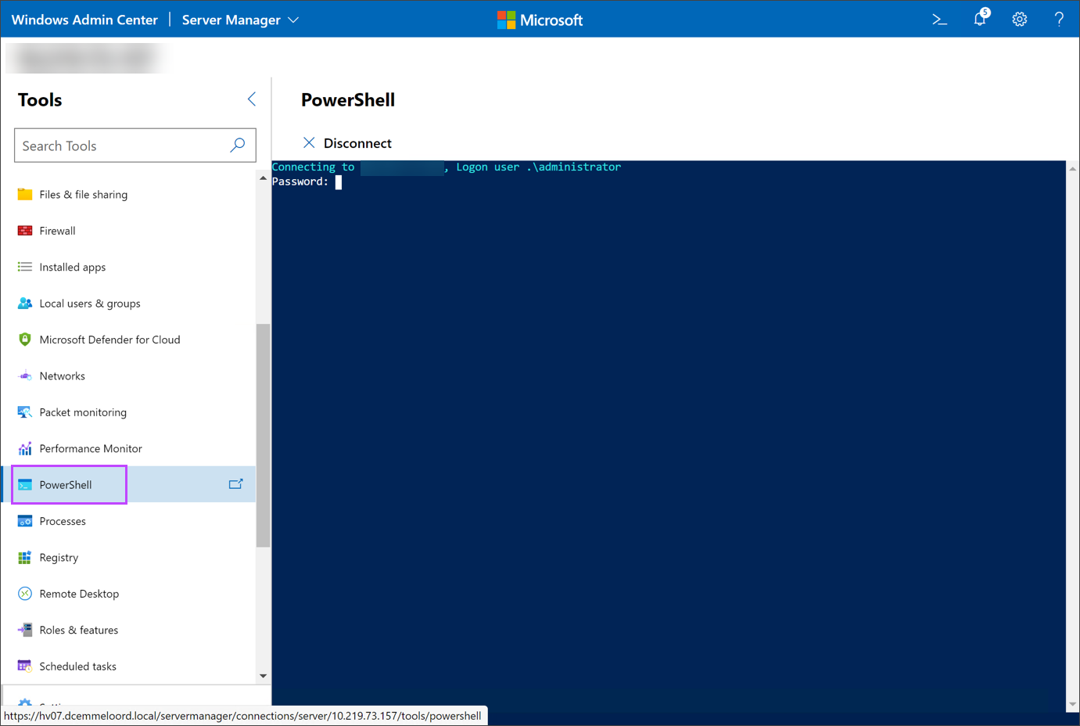Click the Firewall tool icon

(x=25, y=231)
